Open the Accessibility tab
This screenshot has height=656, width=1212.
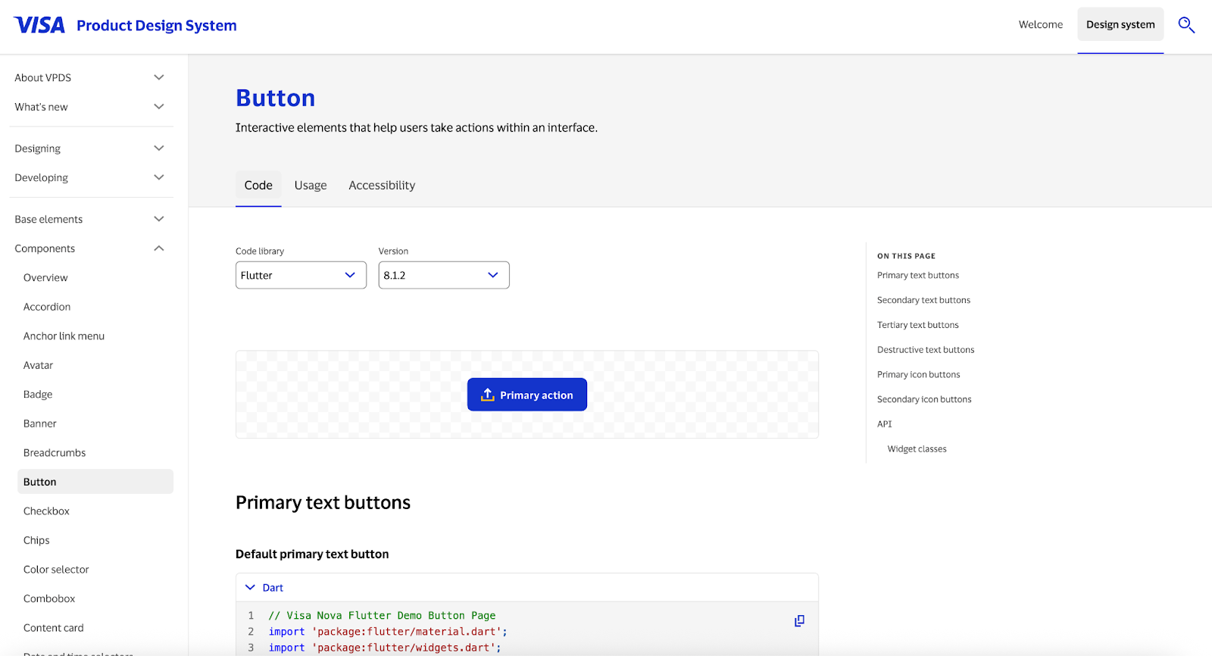point(382,185)
